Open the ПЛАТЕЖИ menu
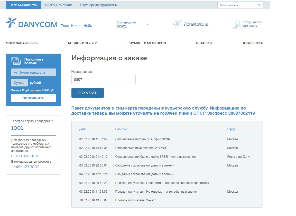The height and width of the screenshot is (216, 296). click(x=204, y=43)
